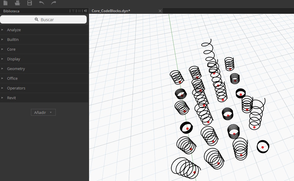294x181 pixels.
Task: Save the graph with the floppy icon
Action: tap(29, 3)
